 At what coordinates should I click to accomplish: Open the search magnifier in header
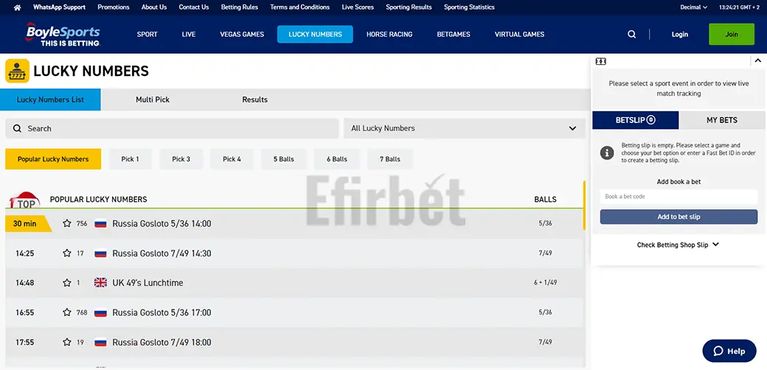pyautogui.click(x=632, y=34)
